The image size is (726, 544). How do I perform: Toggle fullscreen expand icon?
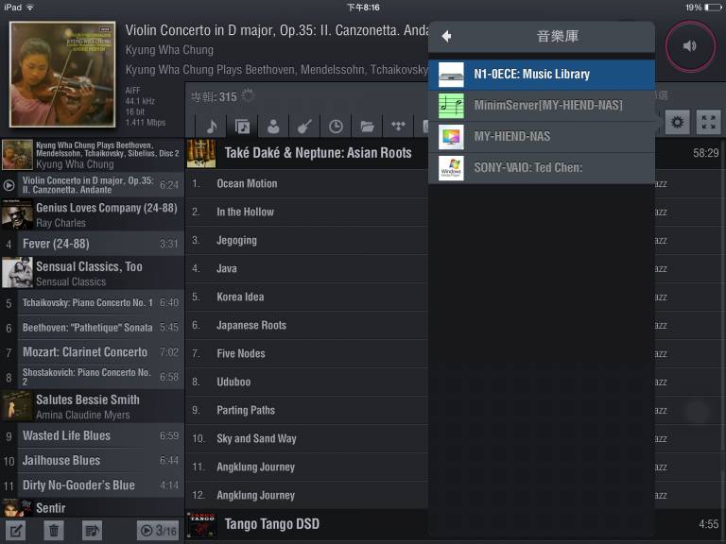click(x=708, y=122)
